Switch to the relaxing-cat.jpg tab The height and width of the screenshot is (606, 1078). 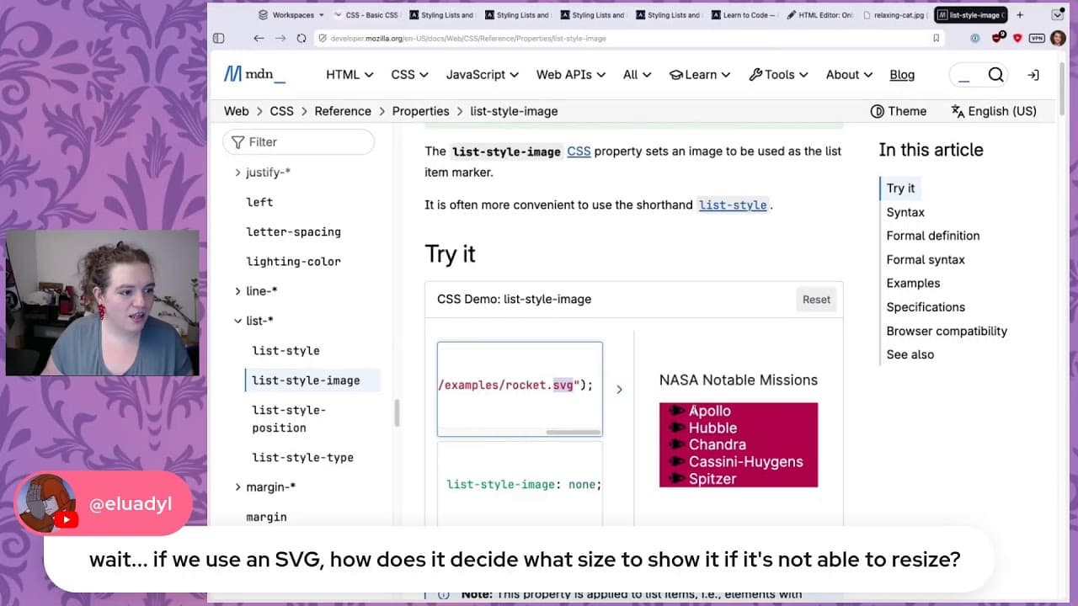tap(895, 15)
